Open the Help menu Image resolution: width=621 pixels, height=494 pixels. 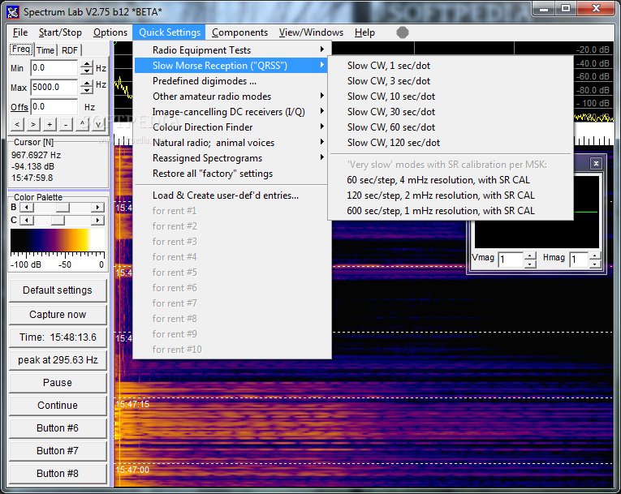(364, 32)
